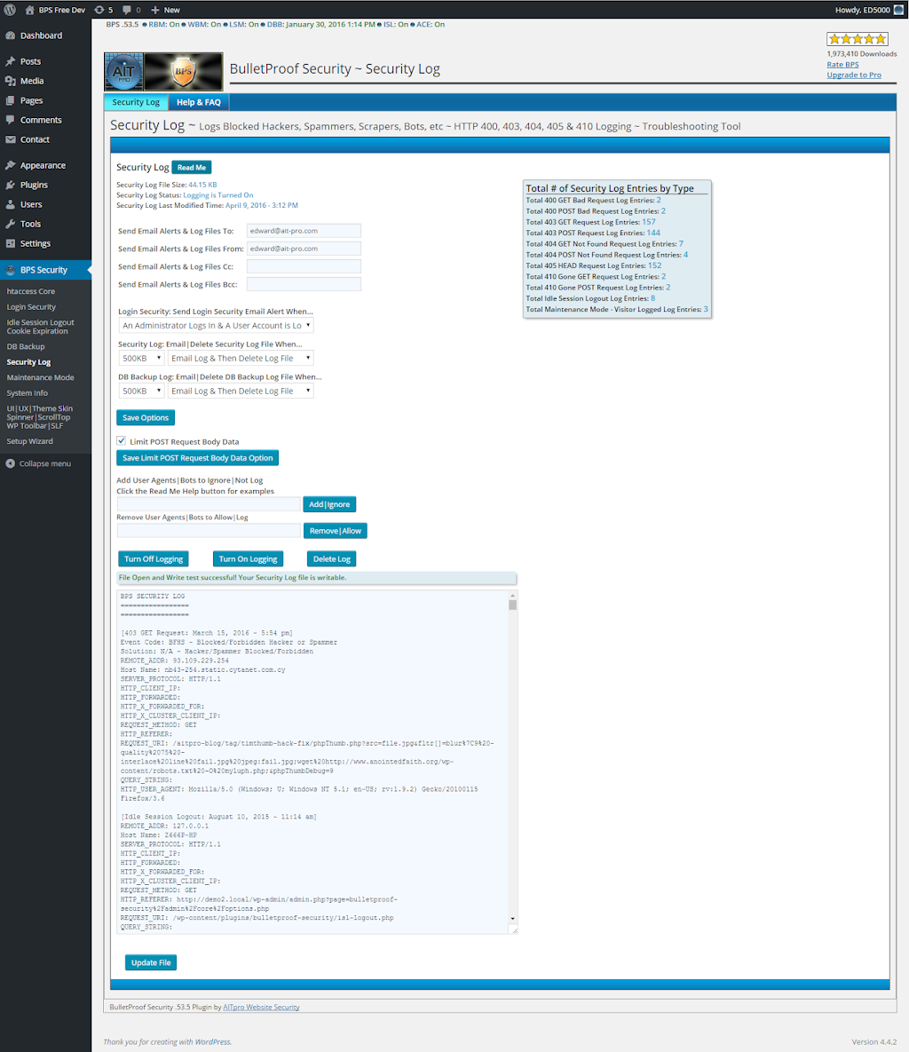The image size is (909, 1052).
Task: Focus the Send Email Alerts To field
Action: point(304,231)
